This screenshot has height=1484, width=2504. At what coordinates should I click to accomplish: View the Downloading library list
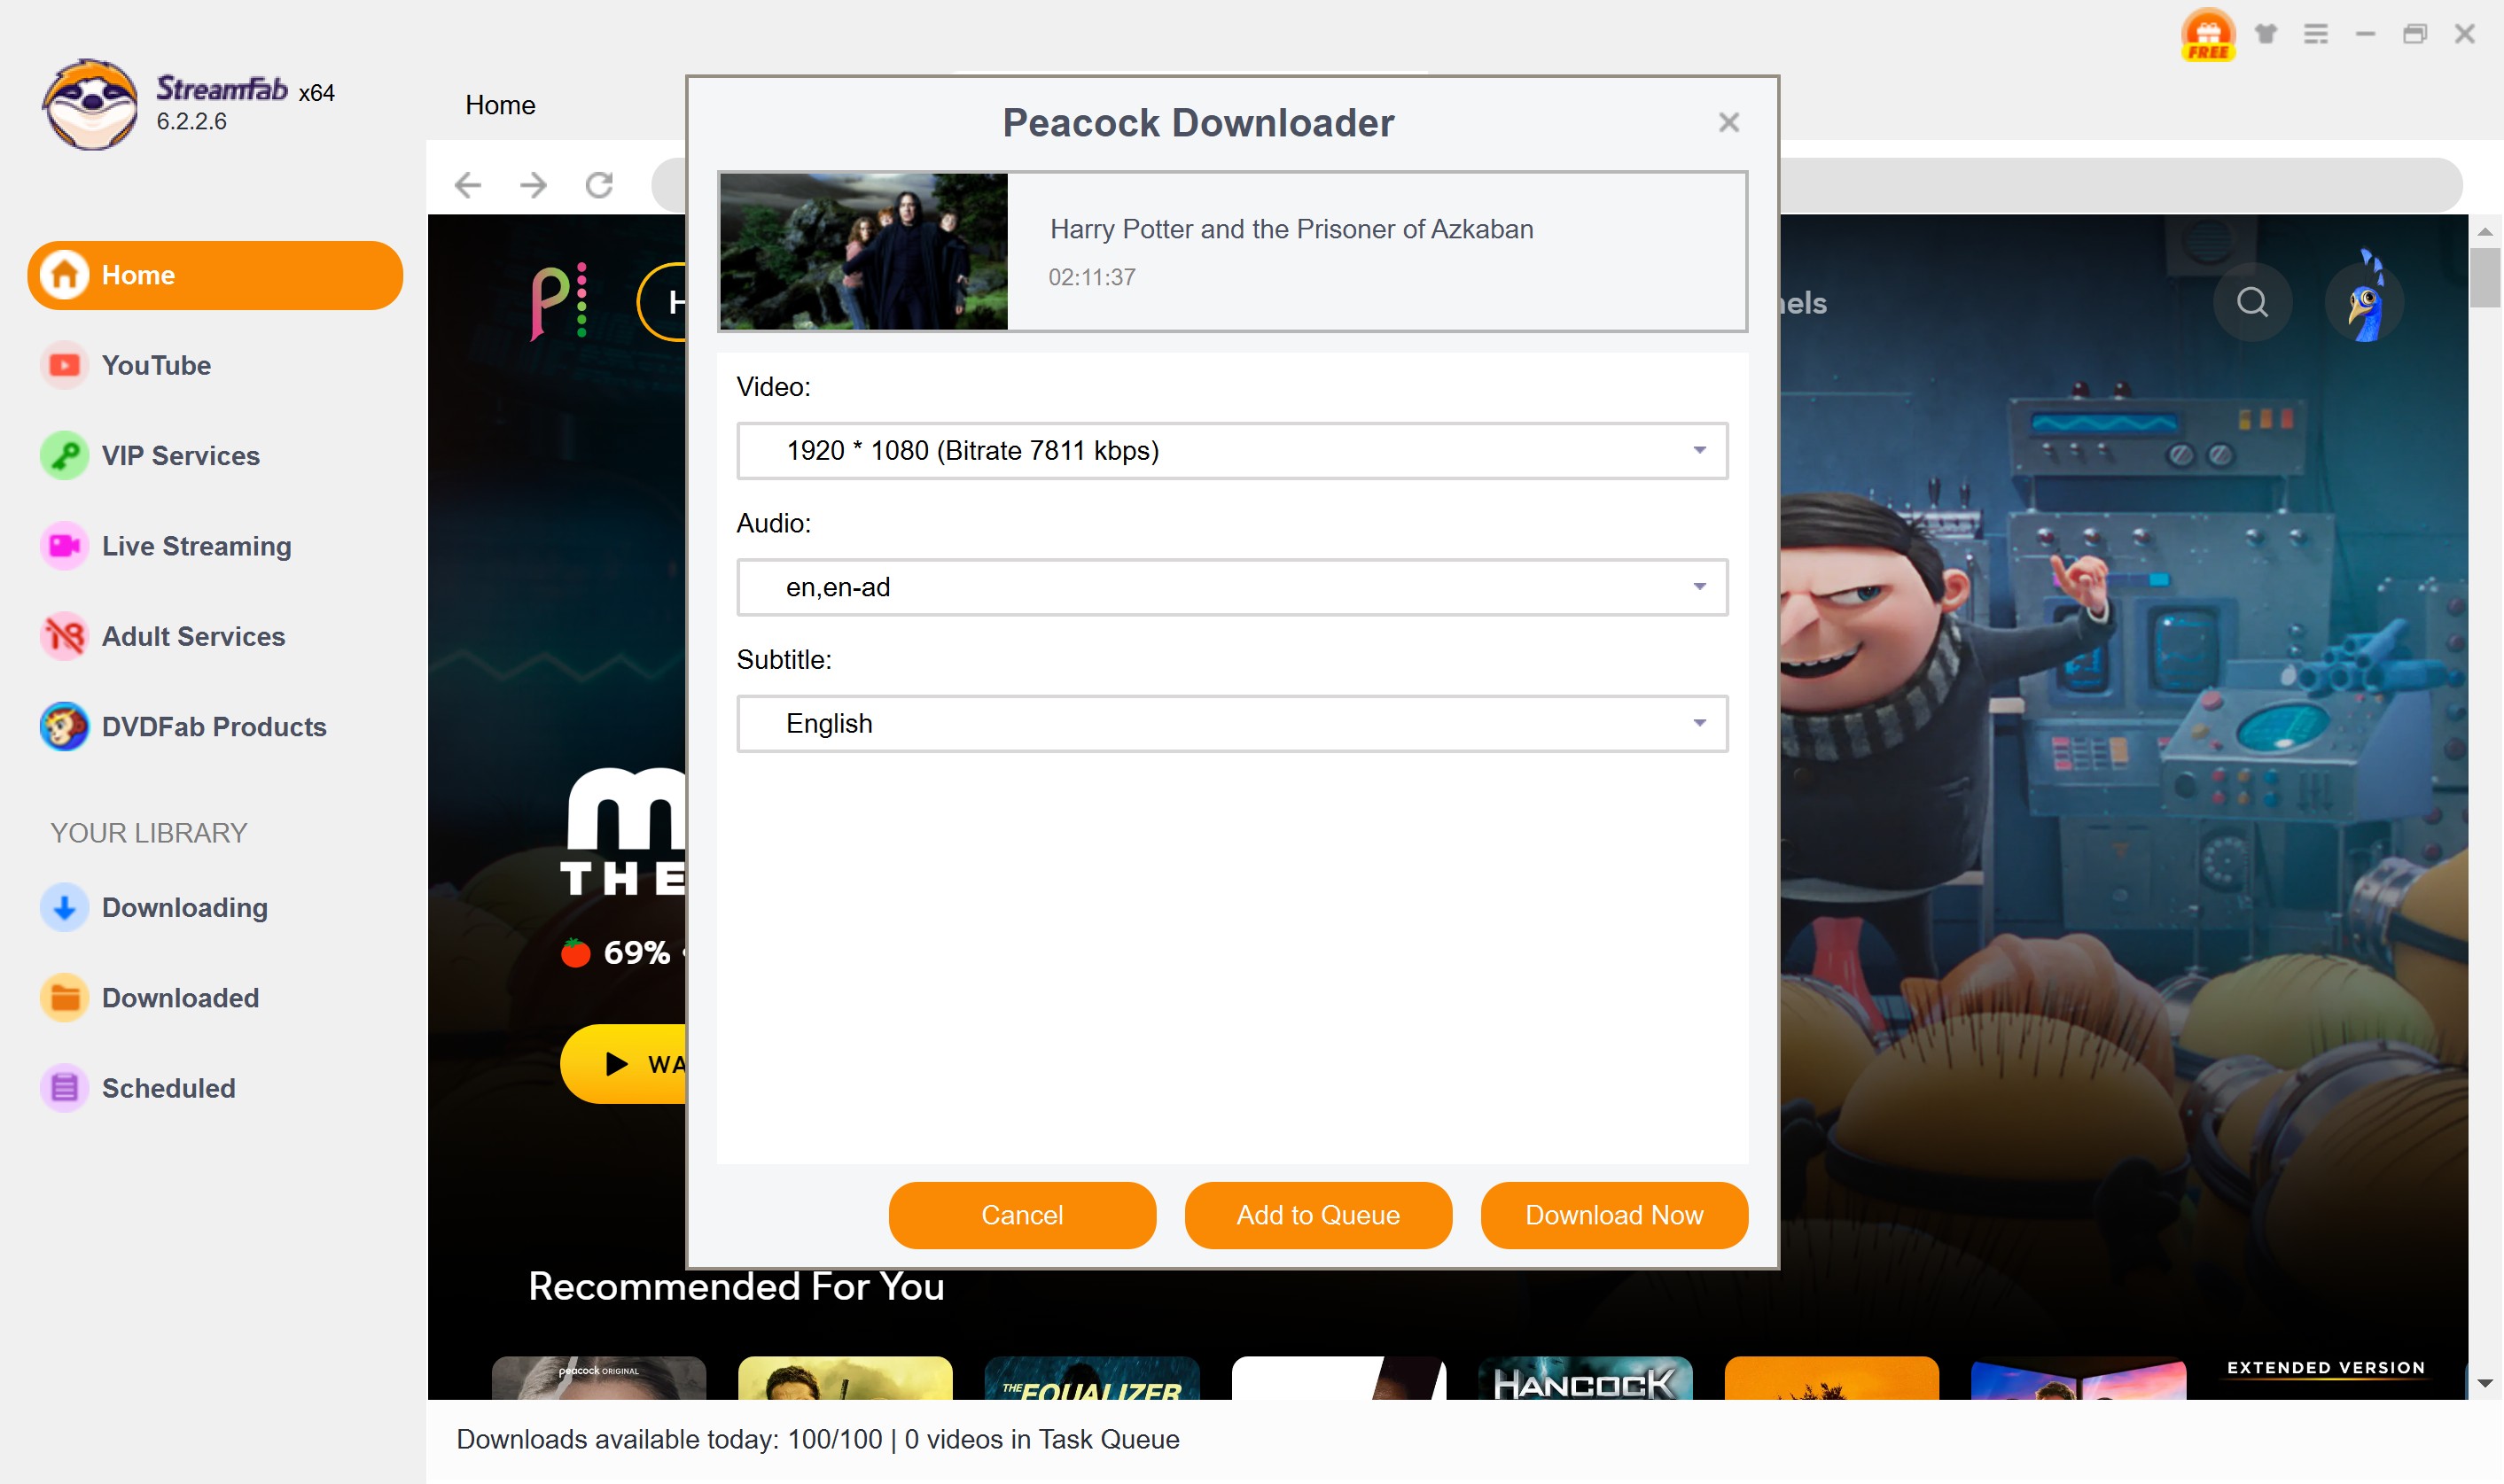[184, 908]
